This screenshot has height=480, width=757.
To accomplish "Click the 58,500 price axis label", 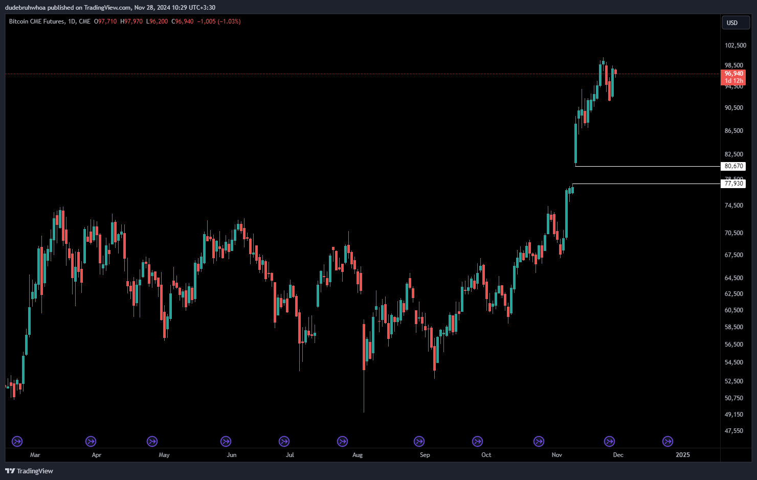I will tap(734, 327).
